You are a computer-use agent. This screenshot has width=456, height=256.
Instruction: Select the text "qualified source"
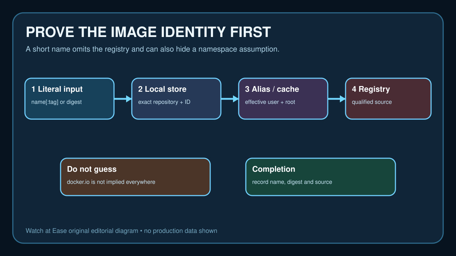point(372,102)
